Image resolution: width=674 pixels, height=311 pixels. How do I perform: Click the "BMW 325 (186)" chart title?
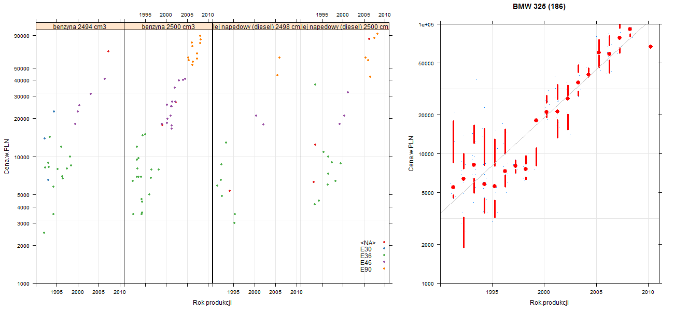[x=539, y=7]
